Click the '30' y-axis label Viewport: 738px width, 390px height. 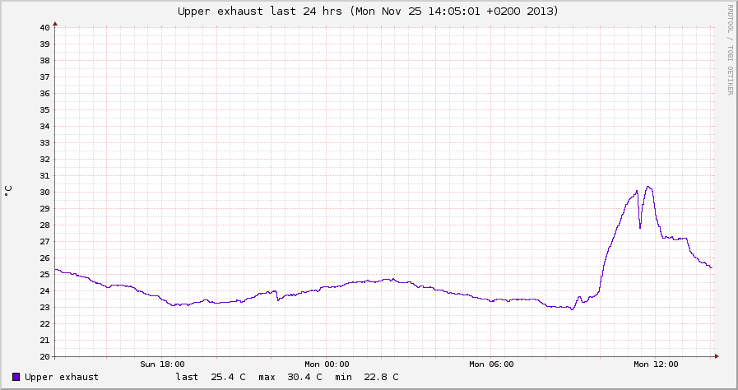(x=44, y=192)
